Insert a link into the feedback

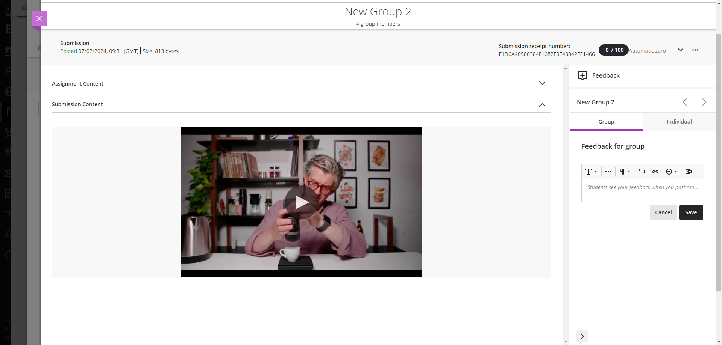655,172
